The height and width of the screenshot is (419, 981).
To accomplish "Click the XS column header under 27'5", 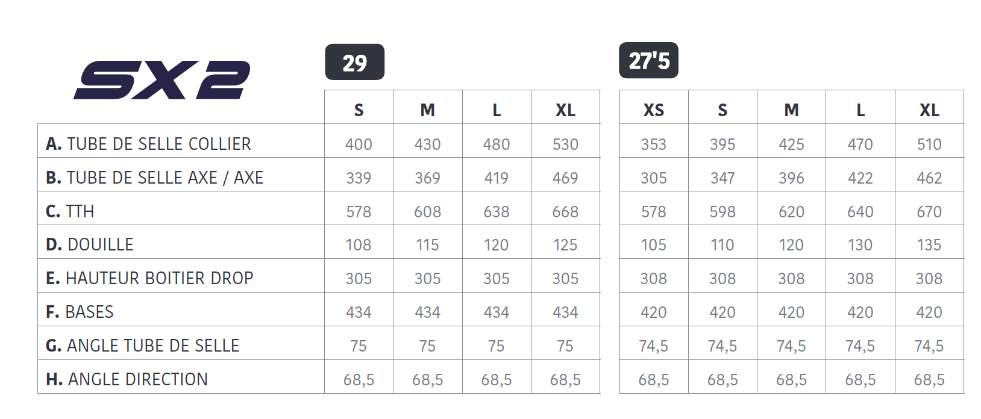I will pyautogui.click(x=653, y=110).
